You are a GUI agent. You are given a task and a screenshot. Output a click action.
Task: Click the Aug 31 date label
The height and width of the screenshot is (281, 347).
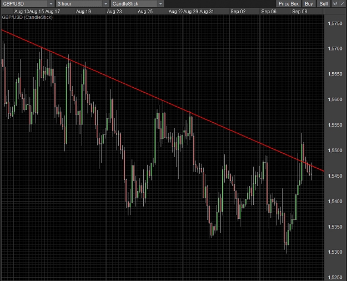tap(207, 12)
